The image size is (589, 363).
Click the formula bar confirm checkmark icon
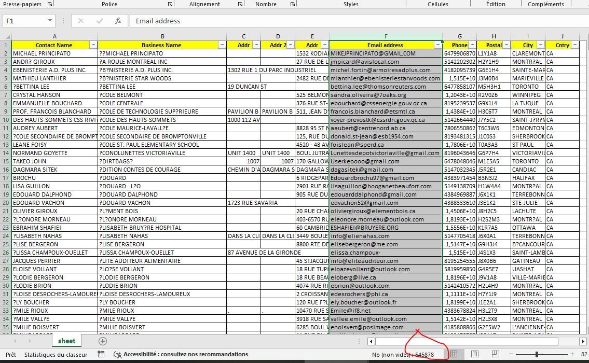(x=100, y=21)
